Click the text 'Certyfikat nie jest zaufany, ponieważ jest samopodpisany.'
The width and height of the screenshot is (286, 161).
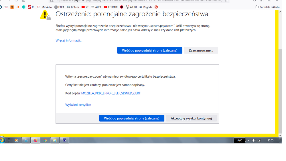[x=105, y=85]
